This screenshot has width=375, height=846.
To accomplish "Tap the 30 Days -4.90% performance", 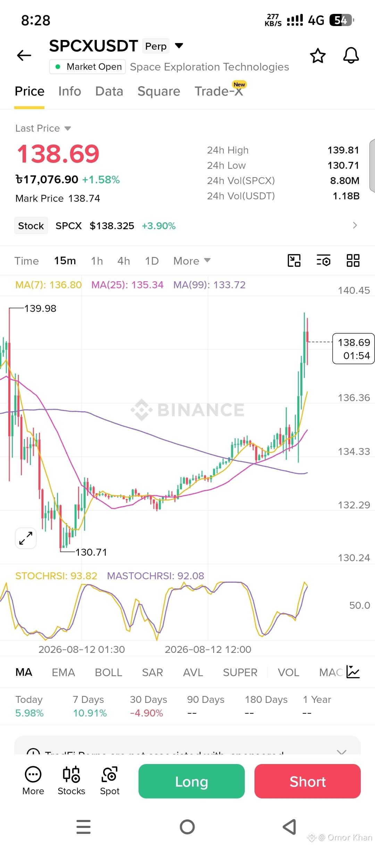I will (x=149, y=706).
